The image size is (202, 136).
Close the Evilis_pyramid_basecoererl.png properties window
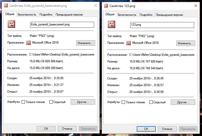tap(96, 5)
